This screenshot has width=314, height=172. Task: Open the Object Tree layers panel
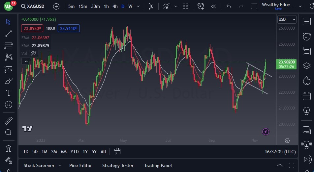(x=306, y=65)
